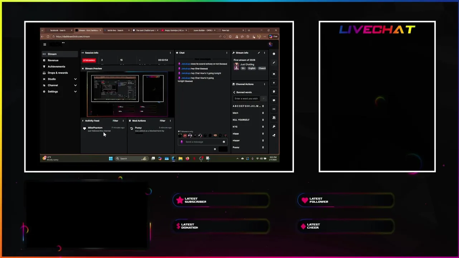Open the emoji picker in message box

[224, 142]
